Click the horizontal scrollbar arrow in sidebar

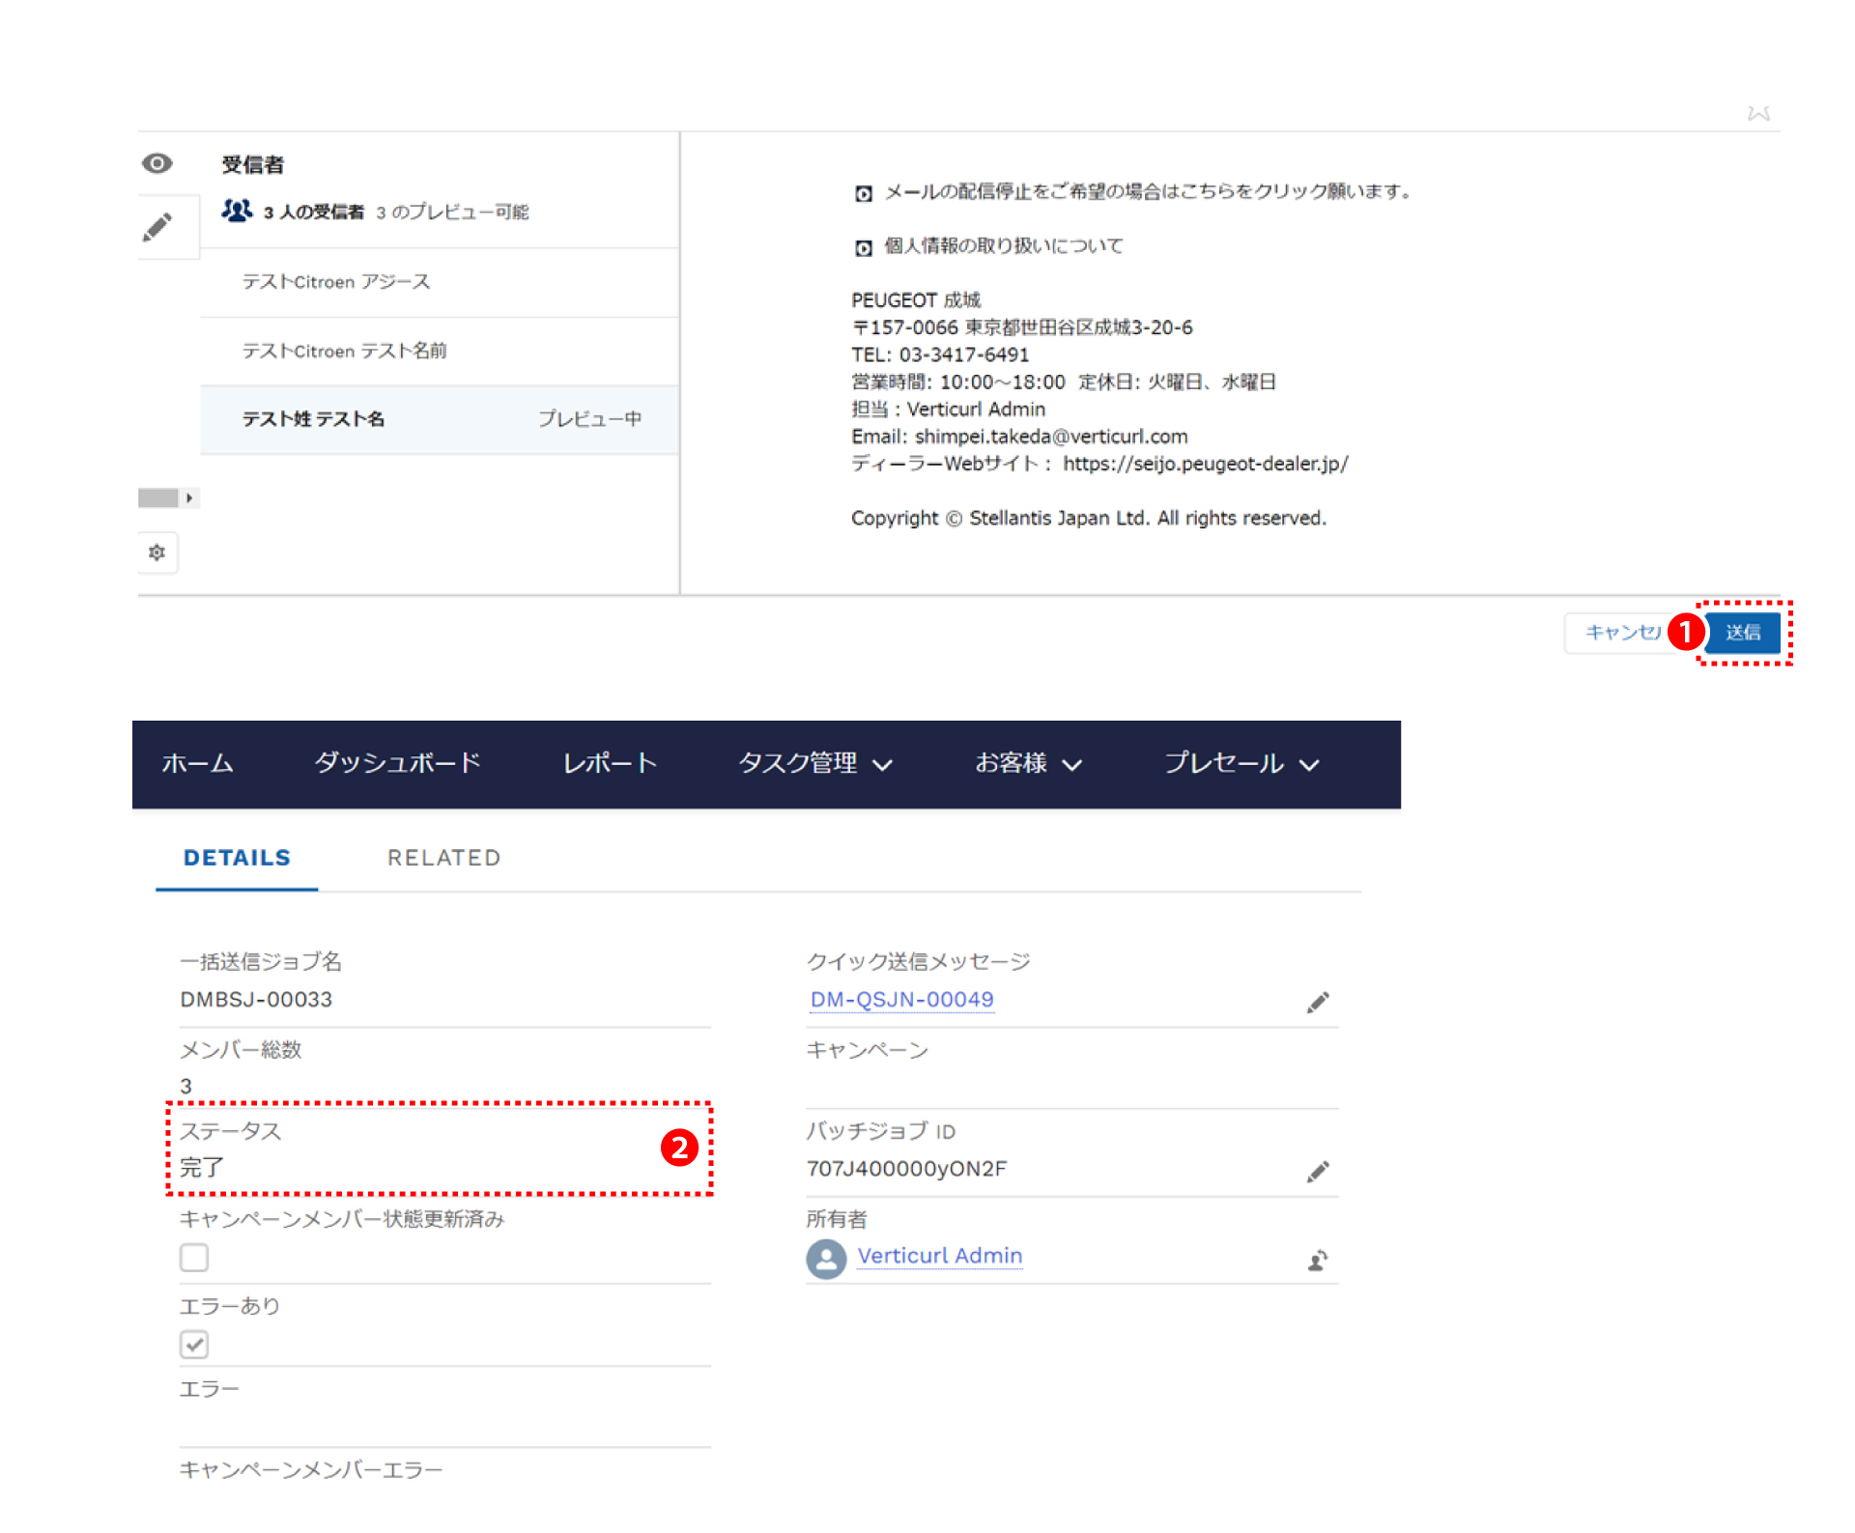pos(189,498)
